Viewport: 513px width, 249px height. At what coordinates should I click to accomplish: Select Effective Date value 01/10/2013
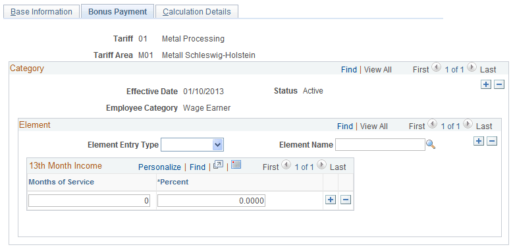tap(203, 92)
